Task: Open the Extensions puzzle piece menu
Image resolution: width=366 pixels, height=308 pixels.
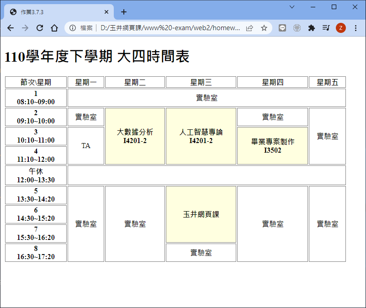Action: tap(312, 28)
